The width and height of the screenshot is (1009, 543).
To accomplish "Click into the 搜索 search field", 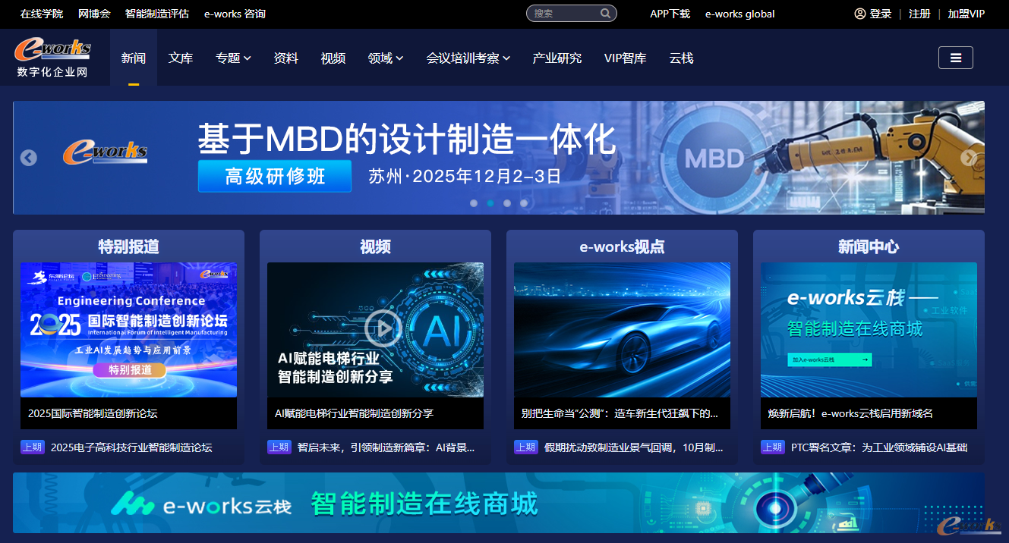I will [x=562, y=14].
